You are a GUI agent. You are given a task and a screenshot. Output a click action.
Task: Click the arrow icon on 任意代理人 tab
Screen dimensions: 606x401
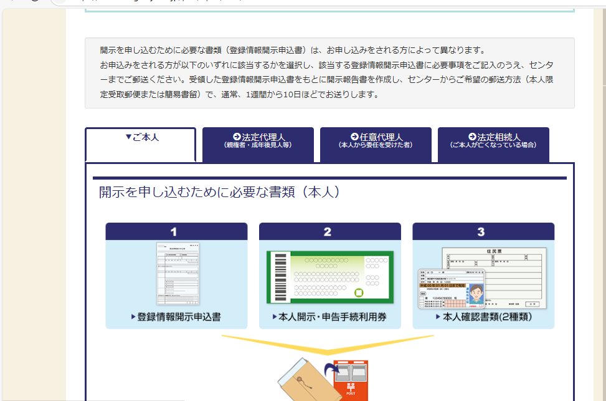(354, 137)
